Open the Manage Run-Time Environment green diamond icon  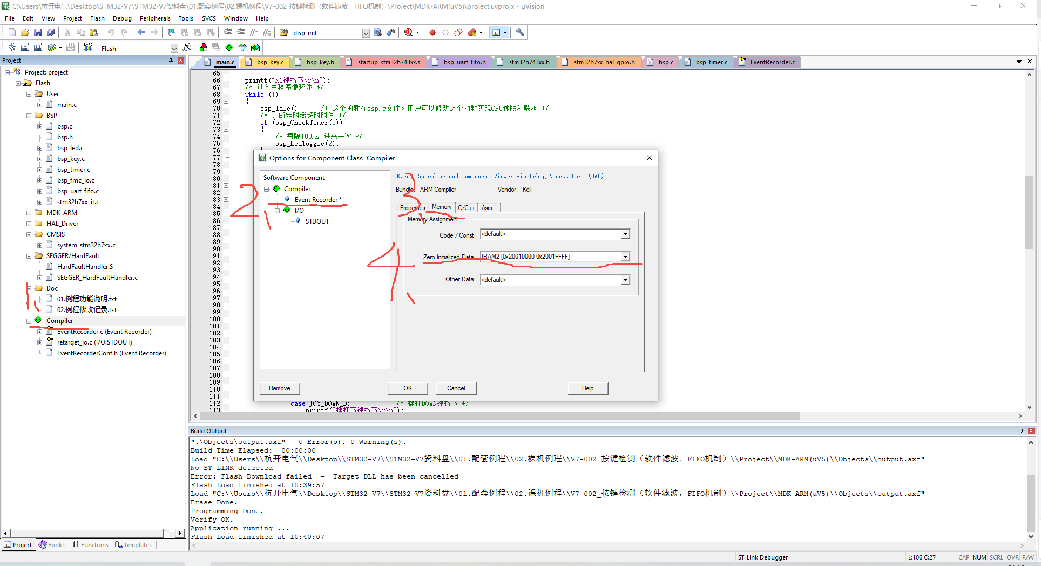tap(229, 48)
